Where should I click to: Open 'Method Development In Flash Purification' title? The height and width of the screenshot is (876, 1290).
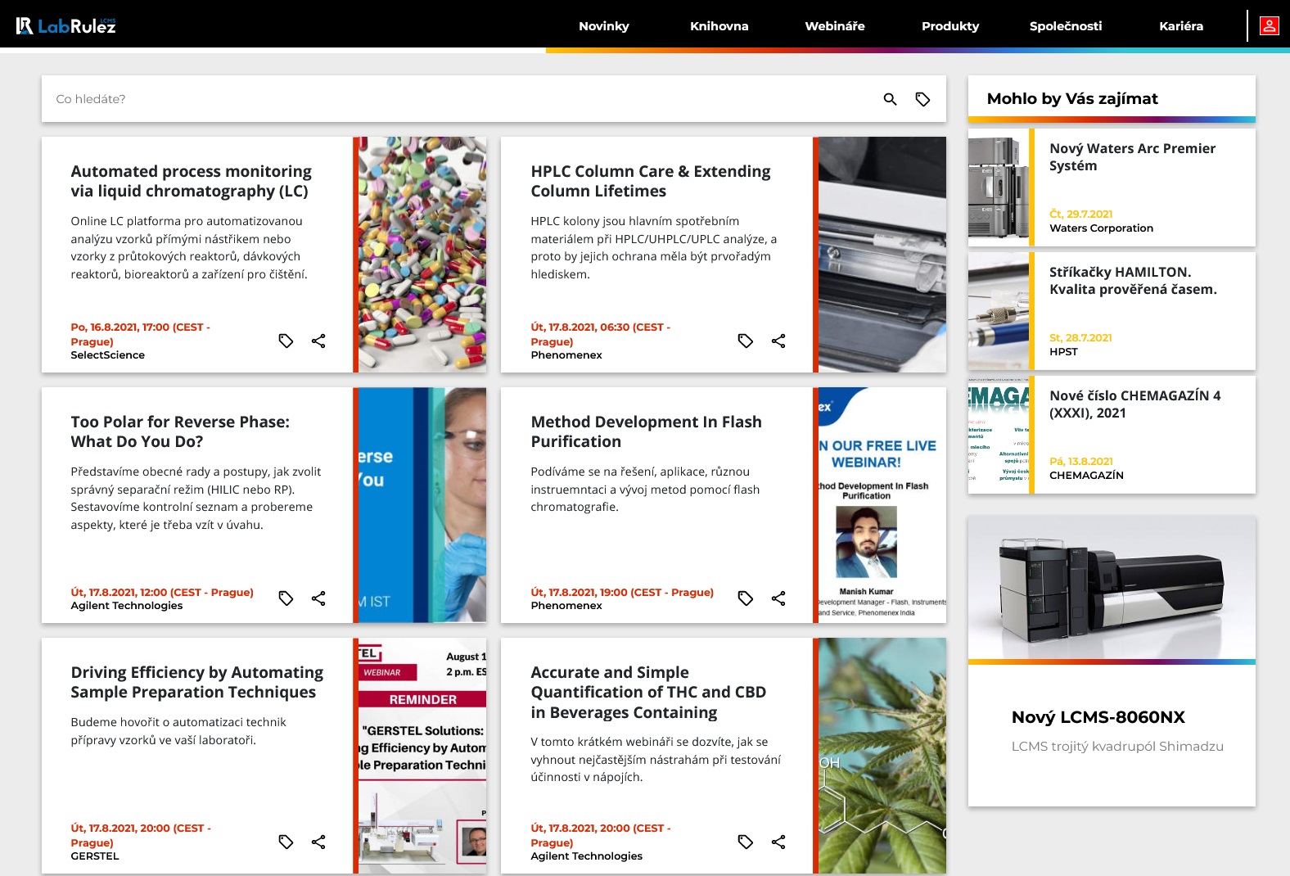click(x=646, y=431)
